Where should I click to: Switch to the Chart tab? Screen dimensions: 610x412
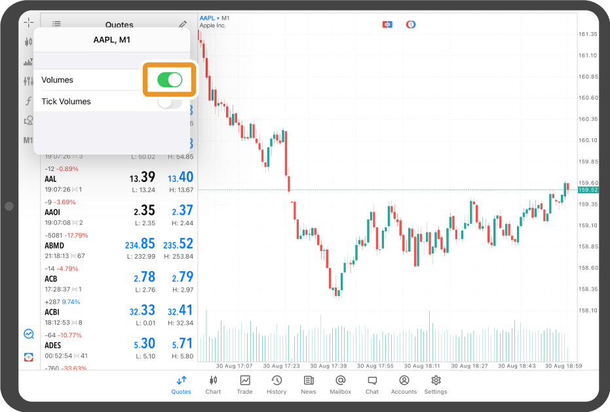[x=213, y=384]
